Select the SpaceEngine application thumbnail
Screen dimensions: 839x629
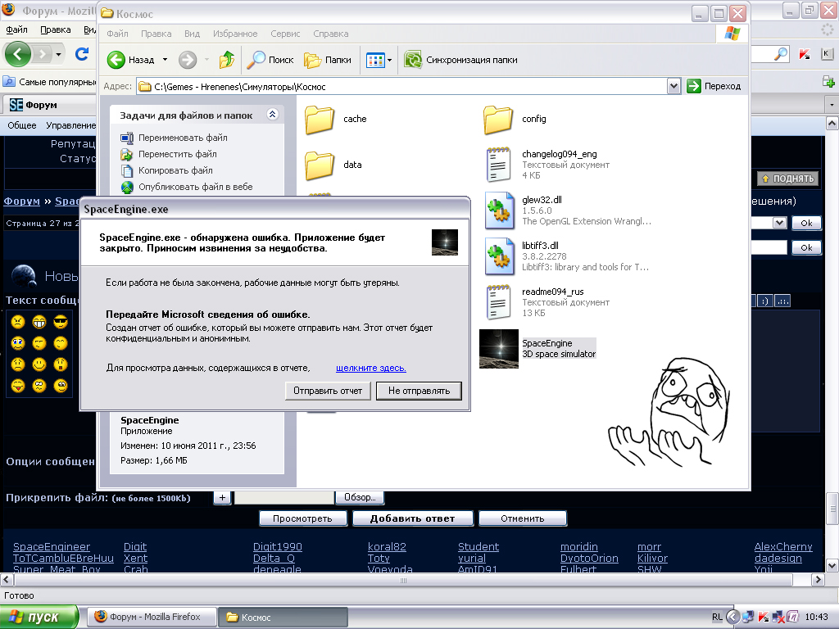point(499,349)
